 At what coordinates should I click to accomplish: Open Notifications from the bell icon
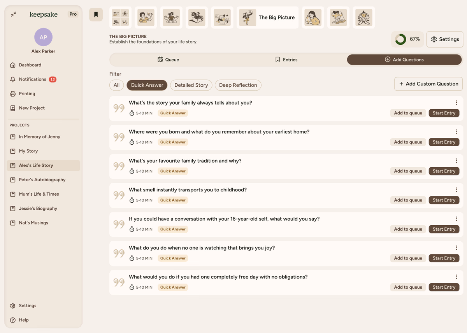click(x=13, y=79)
